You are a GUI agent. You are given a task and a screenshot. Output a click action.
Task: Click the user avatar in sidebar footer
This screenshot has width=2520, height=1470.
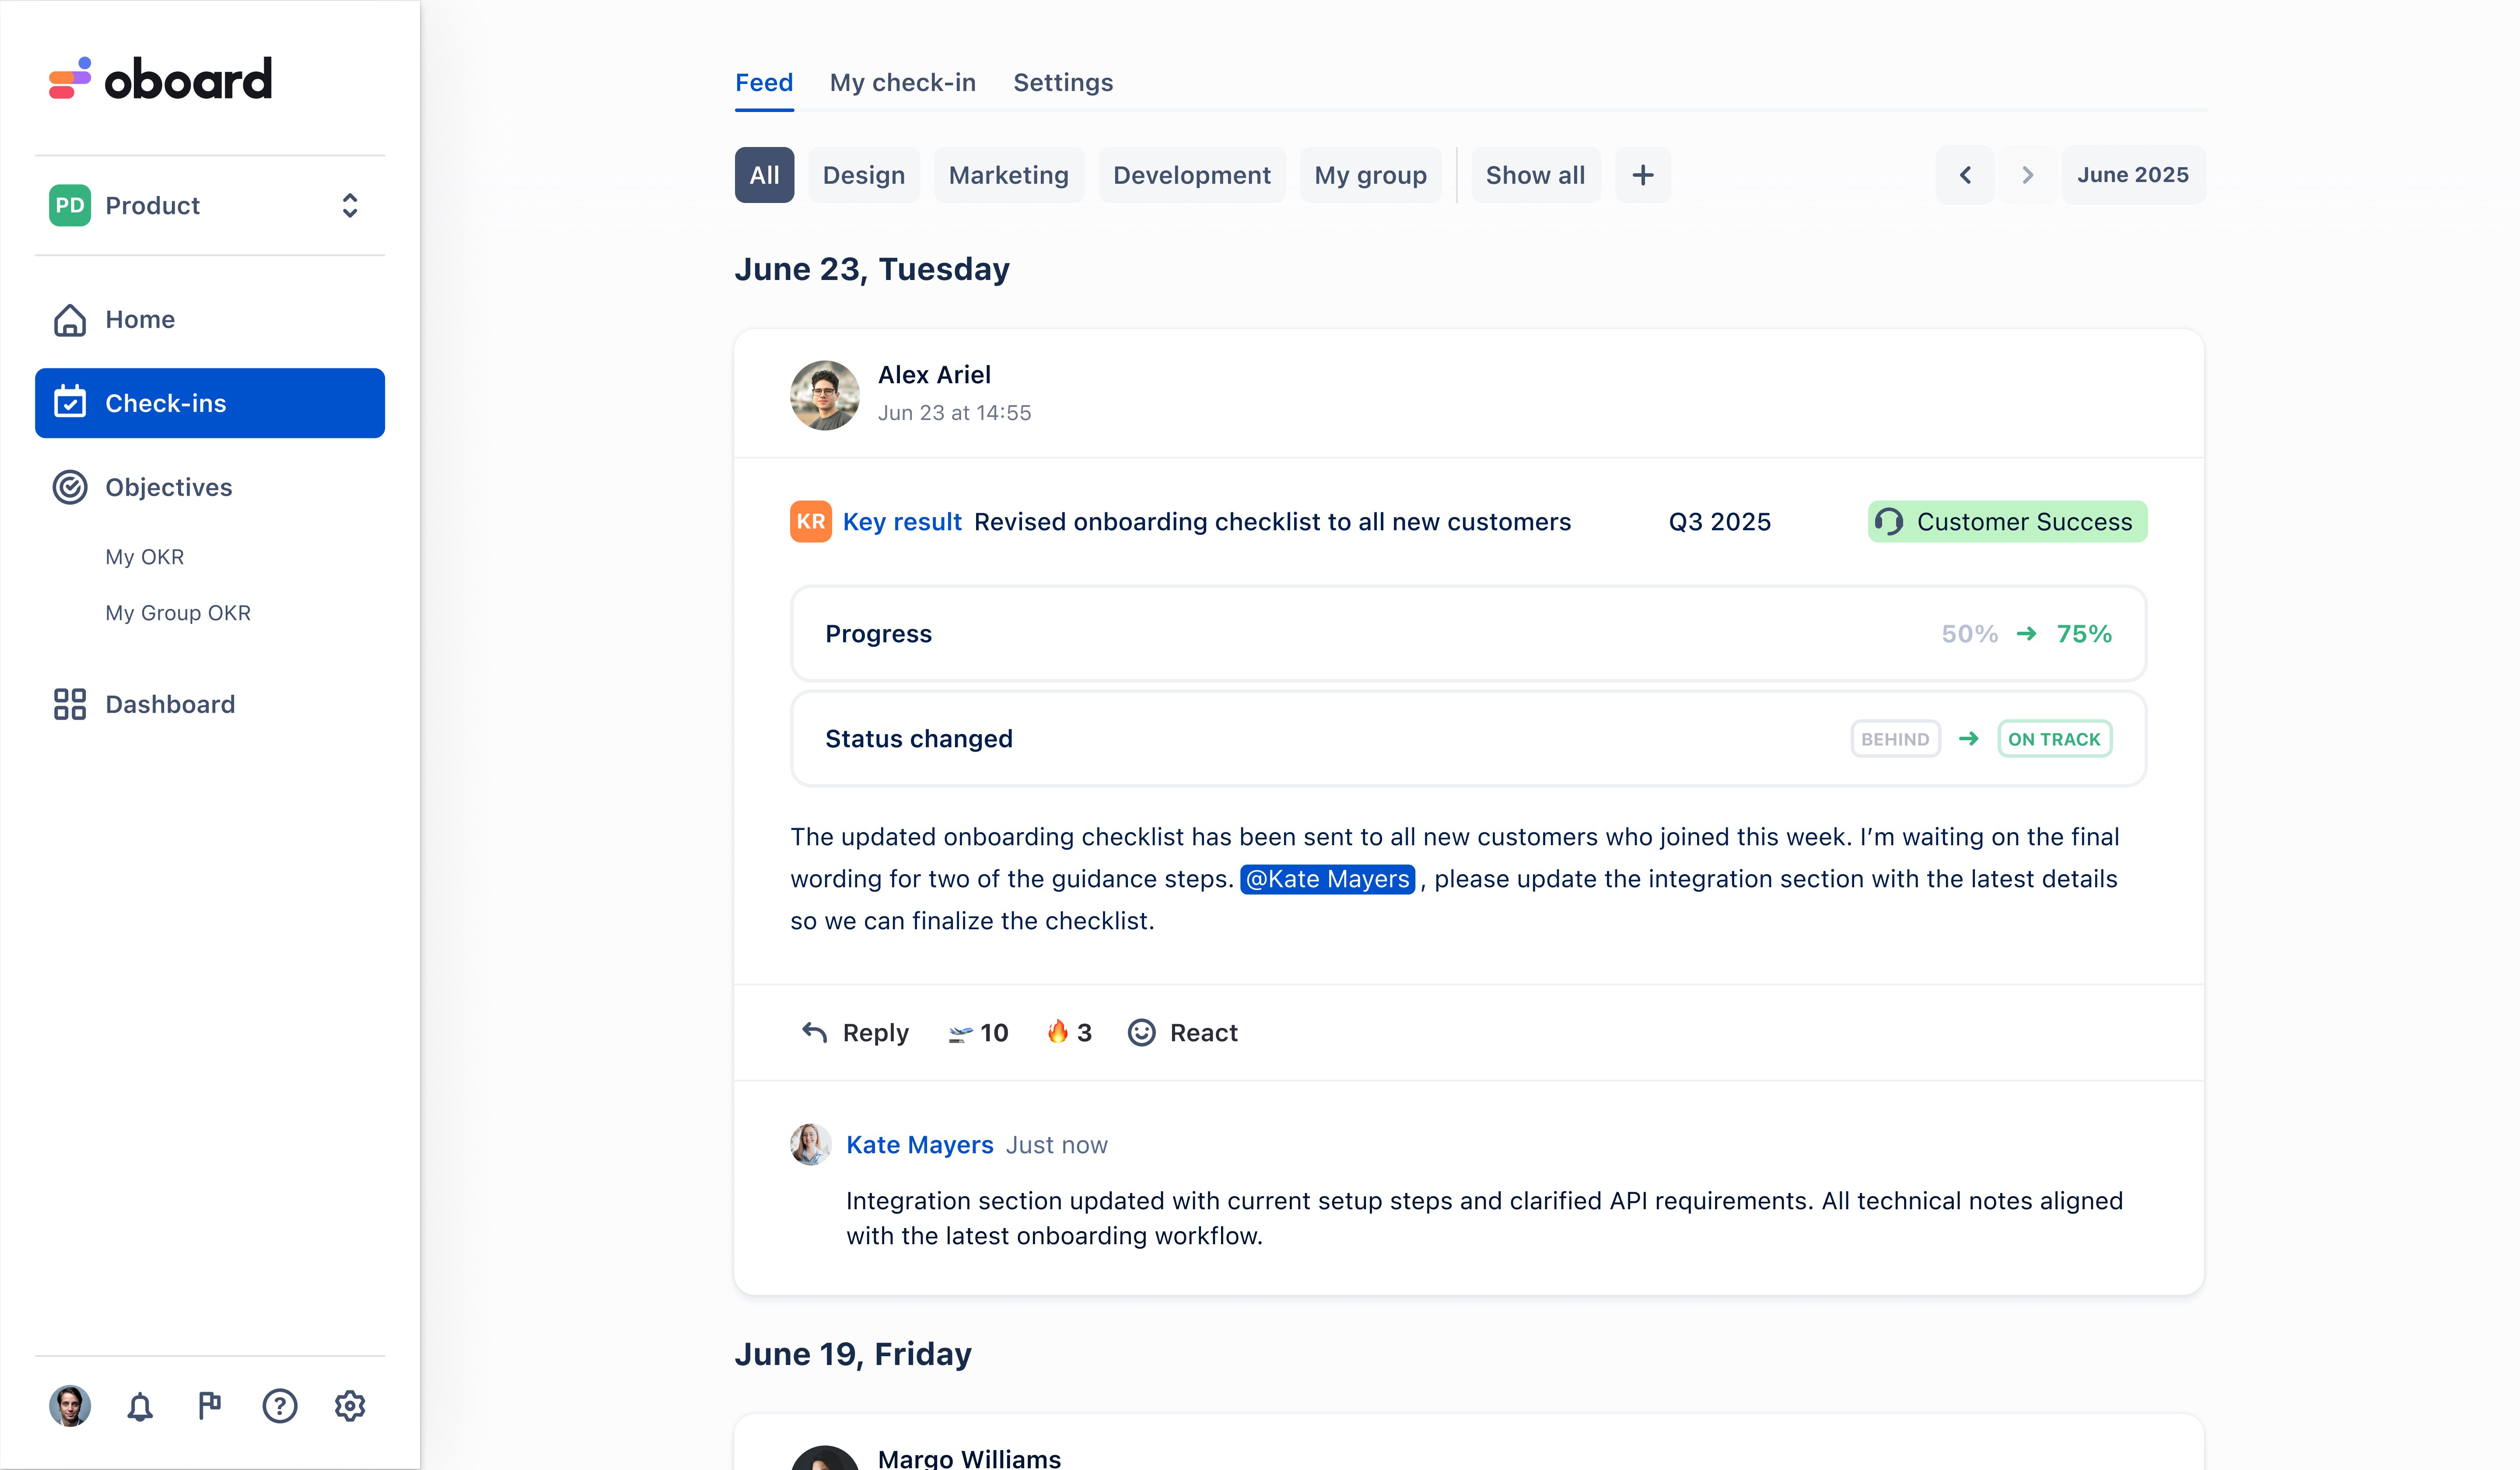tap(70, 1406)
